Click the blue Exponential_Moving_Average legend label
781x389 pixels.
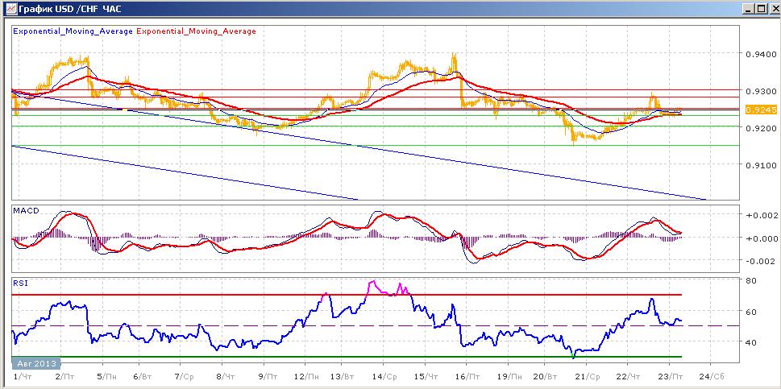(73, 31)
